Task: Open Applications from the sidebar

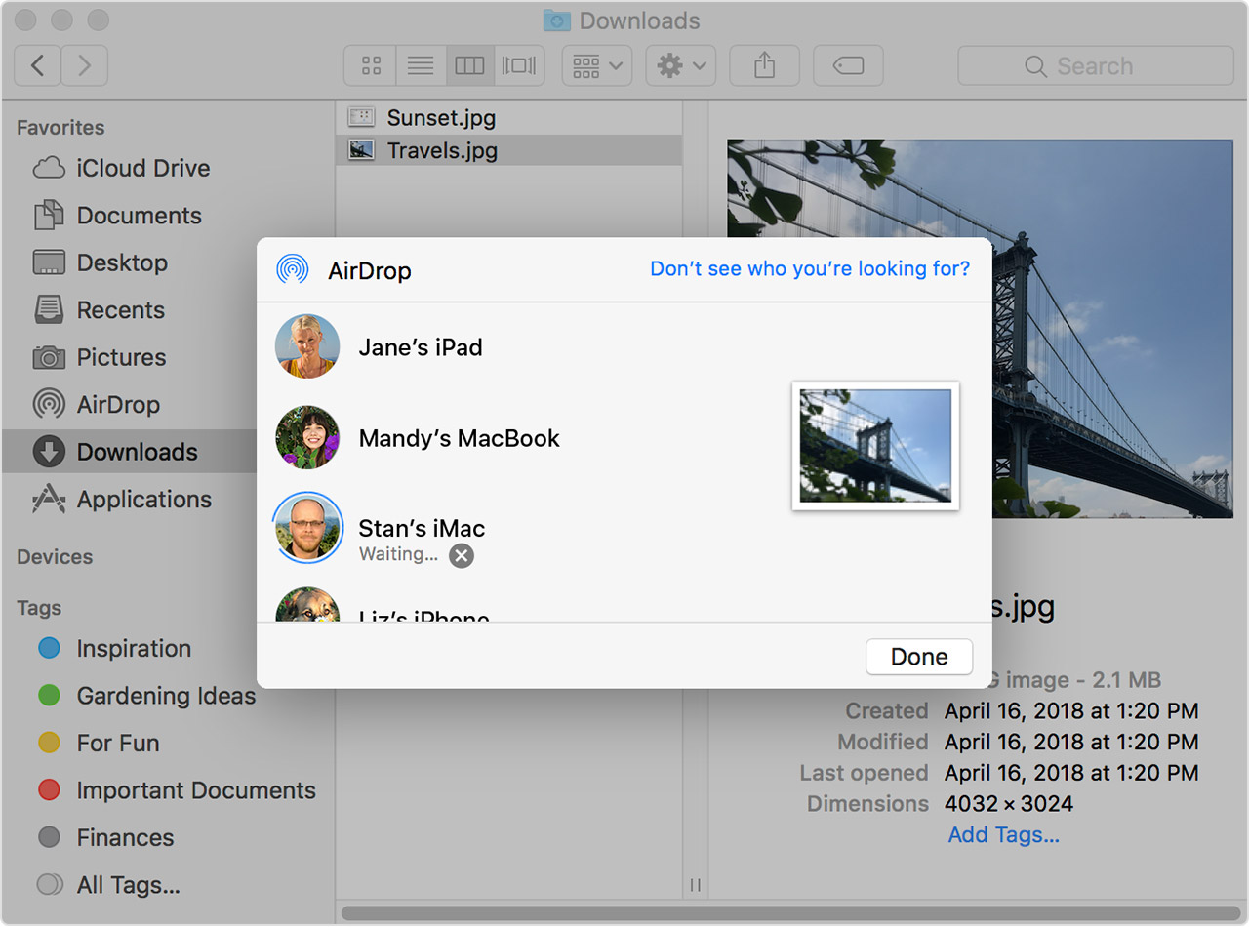Action: click(141, 499)
